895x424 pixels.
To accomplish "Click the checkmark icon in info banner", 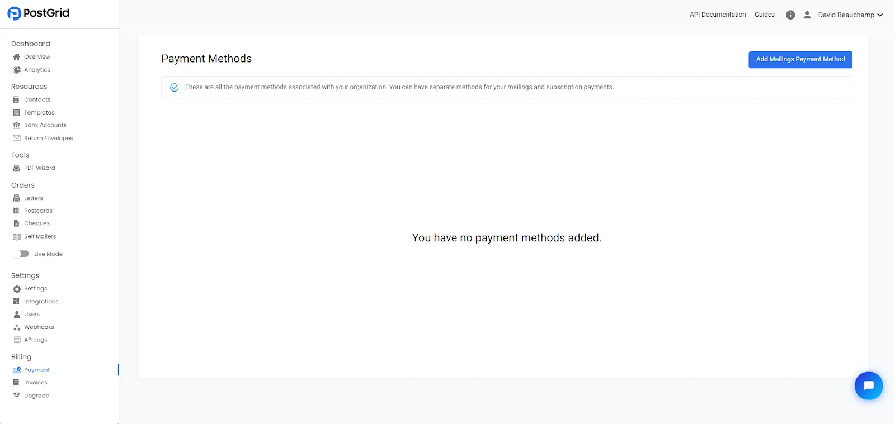I will click(x=174, y=88).
